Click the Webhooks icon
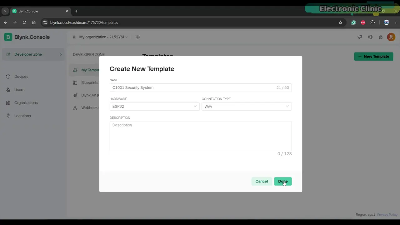 [75, 107]
